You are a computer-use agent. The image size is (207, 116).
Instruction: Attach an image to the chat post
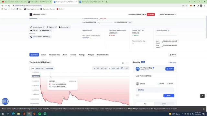(137, 95)
